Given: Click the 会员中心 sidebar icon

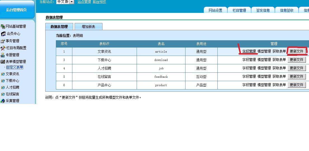Looking at the screenshot, I should [x=3, y=34].
